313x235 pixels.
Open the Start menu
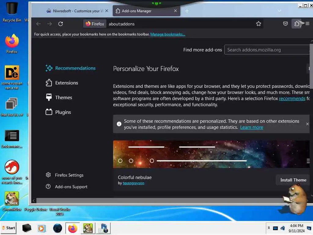point(8,228)
